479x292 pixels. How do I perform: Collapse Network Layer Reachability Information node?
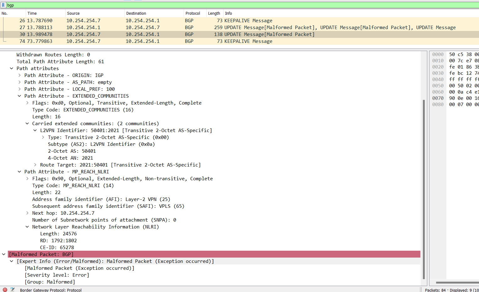click(27, 227)
